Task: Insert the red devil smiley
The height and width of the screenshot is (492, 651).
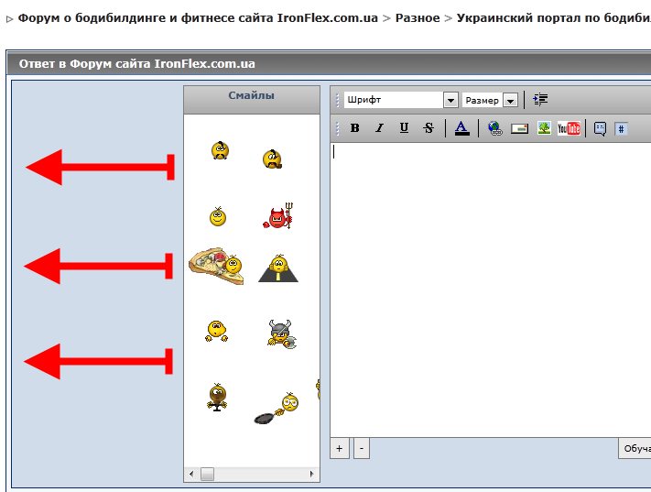Action: [x=277, y=216]
